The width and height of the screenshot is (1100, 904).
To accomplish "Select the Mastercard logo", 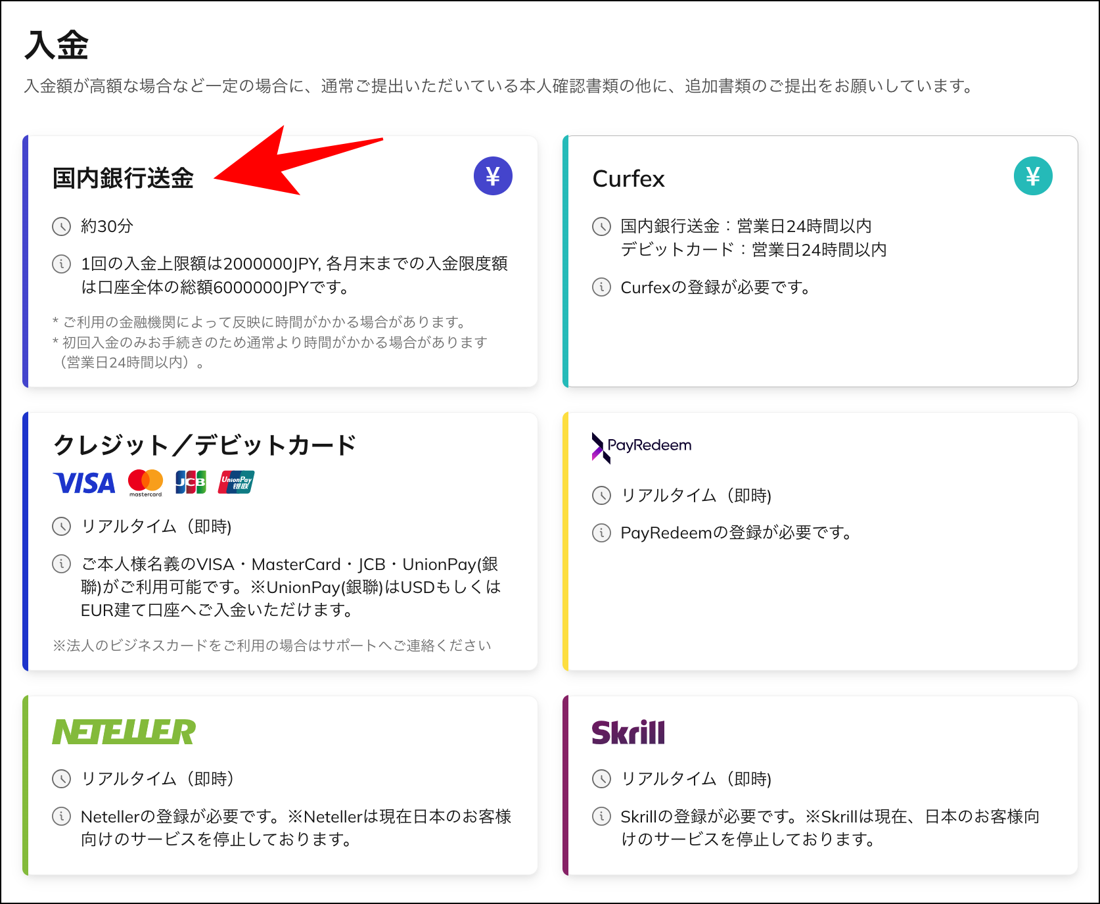I will point(146,483).
